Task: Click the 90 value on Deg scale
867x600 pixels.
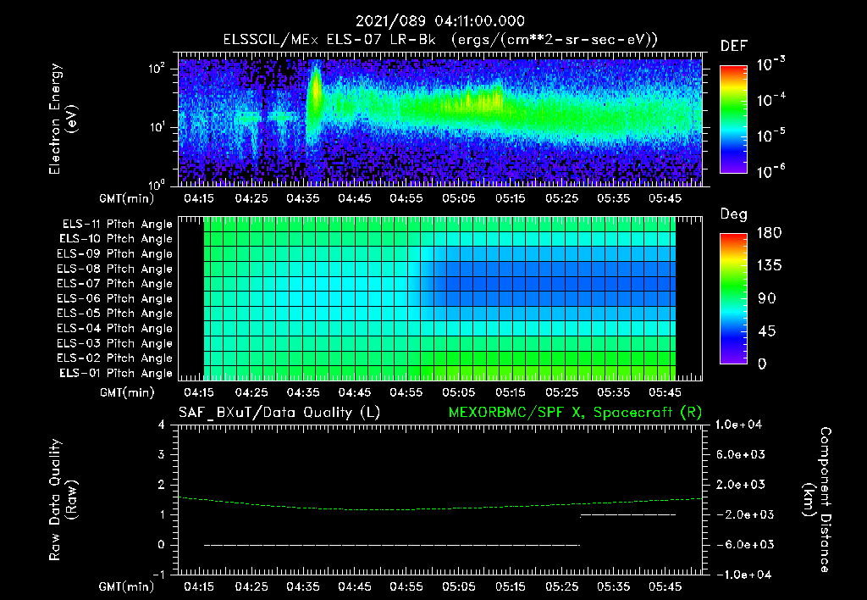Action: 767,299
